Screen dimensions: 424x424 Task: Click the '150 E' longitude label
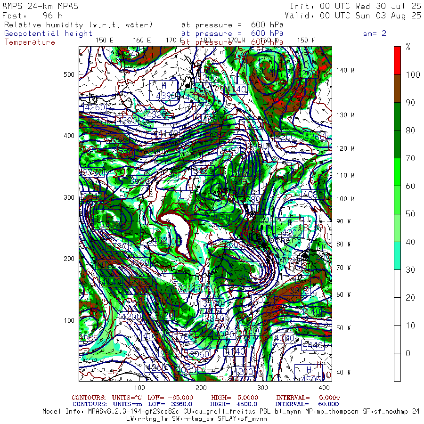pyautogui.click(x=105, y=41)
